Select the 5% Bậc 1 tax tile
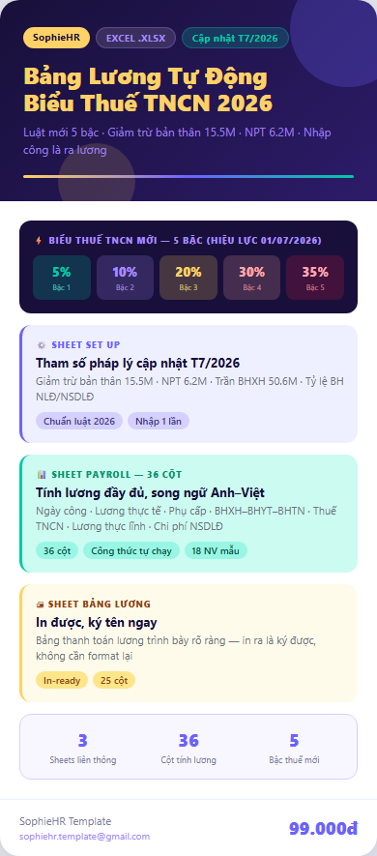The image size is (377, 856). click(x=62, y=278)
